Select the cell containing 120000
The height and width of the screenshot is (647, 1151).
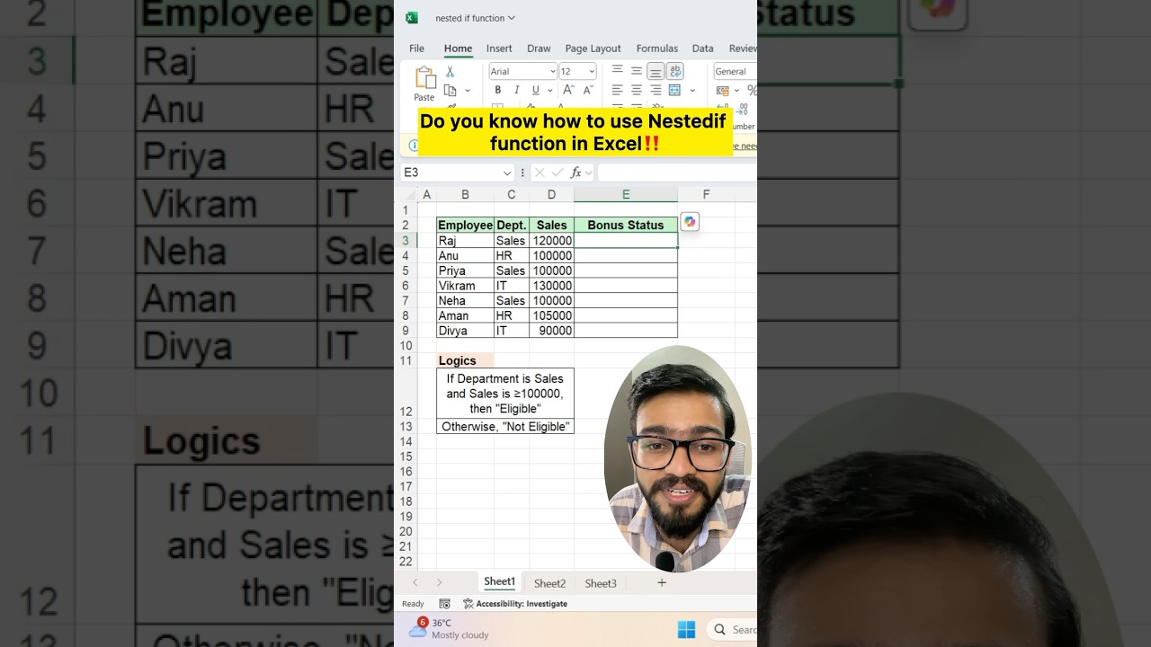click(x=551, y=241)
